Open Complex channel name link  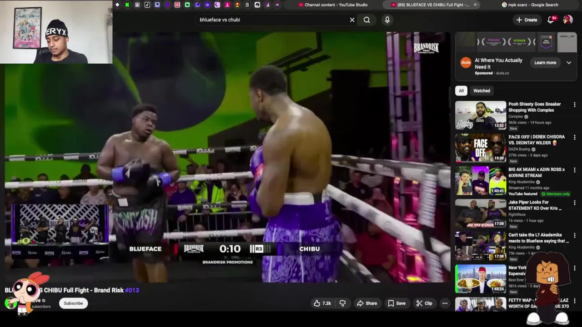pos(516,117)
